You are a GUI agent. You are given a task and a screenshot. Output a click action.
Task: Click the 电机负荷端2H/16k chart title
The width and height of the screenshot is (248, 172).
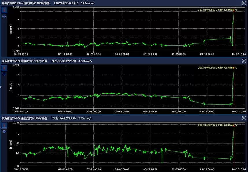click(25, 3)
